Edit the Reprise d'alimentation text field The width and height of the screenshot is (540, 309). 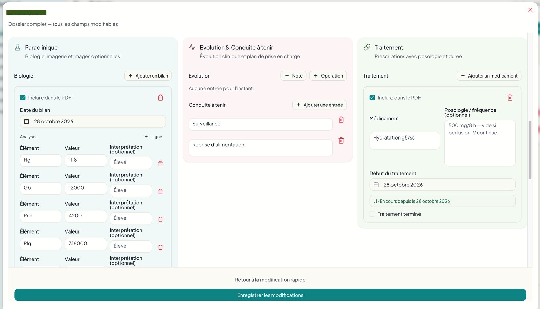[261, 148]
